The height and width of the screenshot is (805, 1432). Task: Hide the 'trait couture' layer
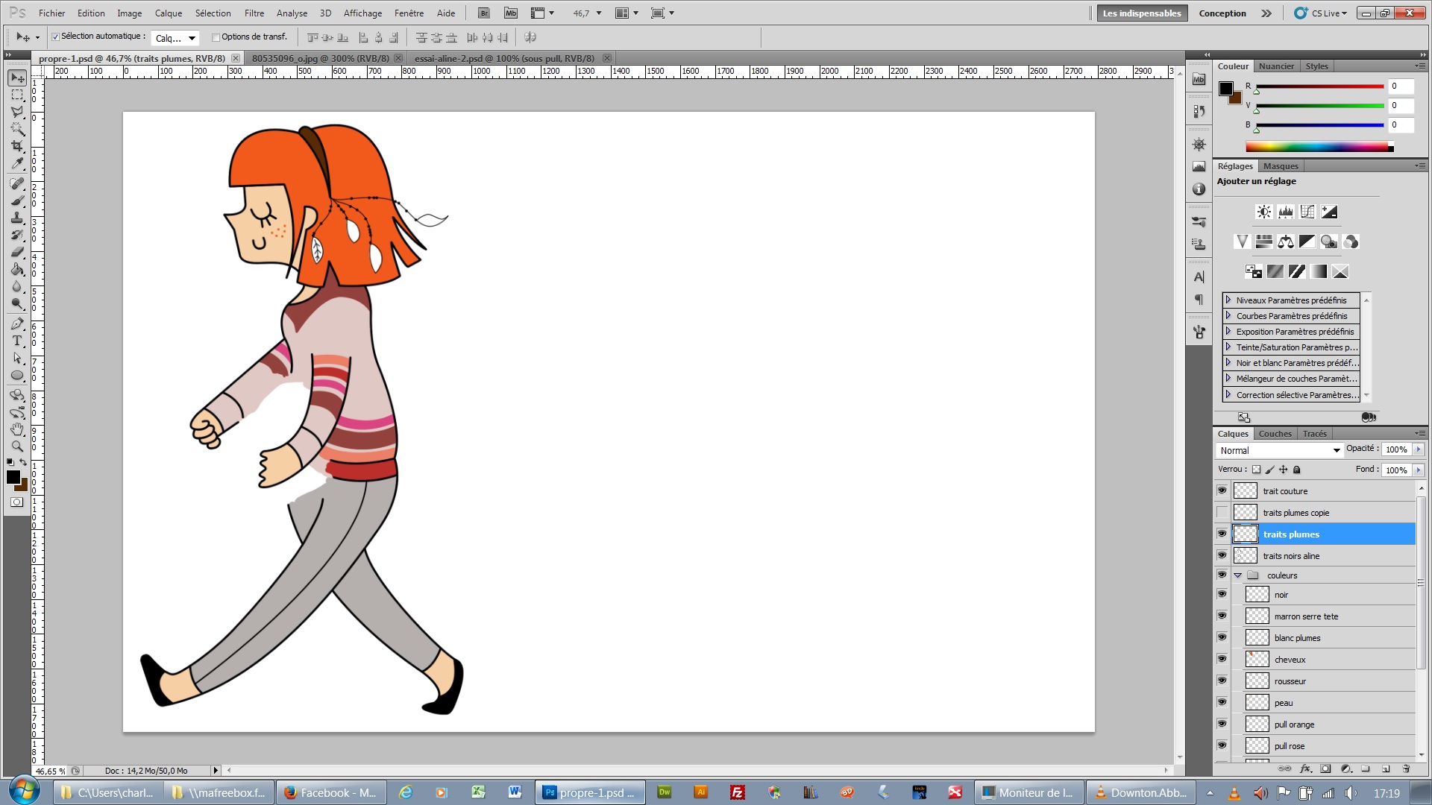1222,490
